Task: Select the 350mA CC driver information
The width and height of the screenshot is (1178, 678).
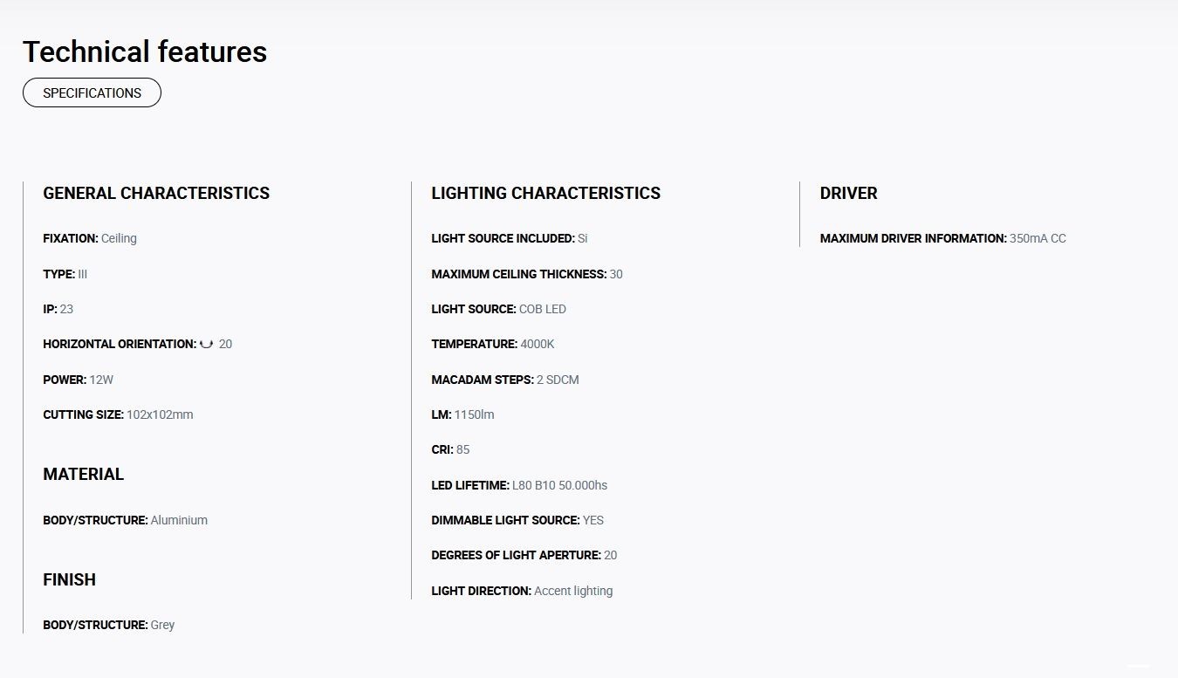Action: coord(1038,238)
